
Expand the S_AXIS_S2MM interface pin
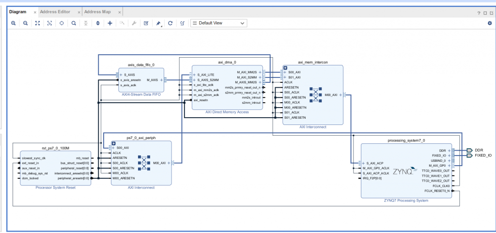(194, 80)
